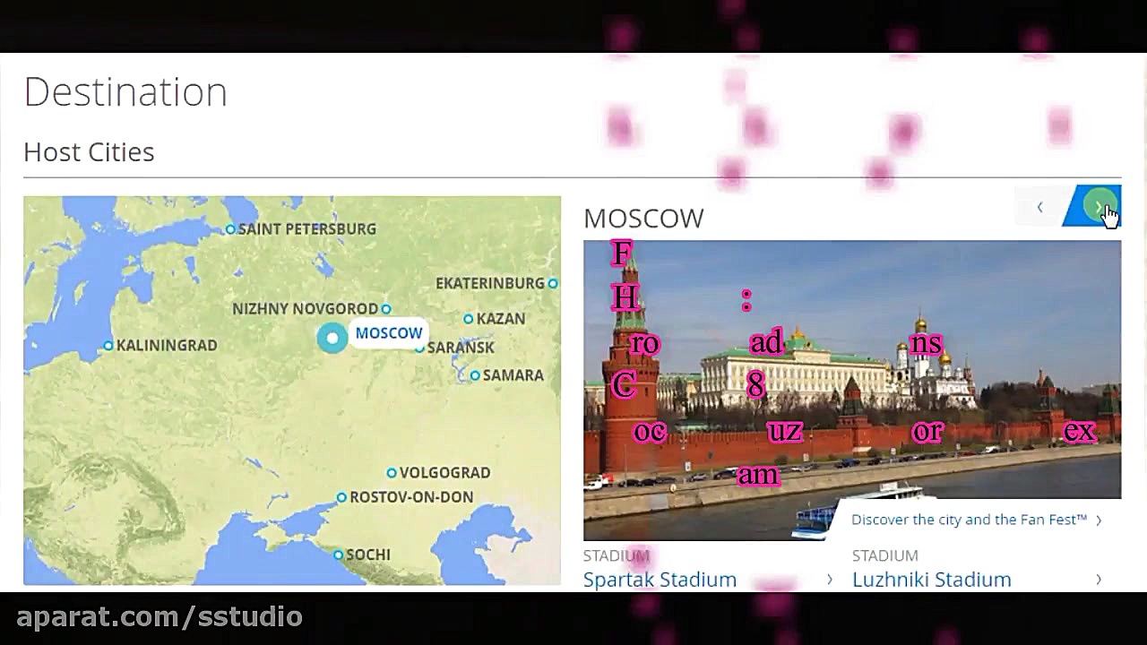Advance to the next host city
Viewport: 1147px width, 645px height.
pyautogui.click(x=1093, y=207)
